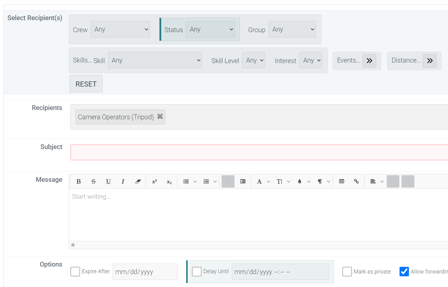Expand the Events filter arrows
Viewport: 448px width, 287px height.
pyautogui.click(x=369, y=61)
